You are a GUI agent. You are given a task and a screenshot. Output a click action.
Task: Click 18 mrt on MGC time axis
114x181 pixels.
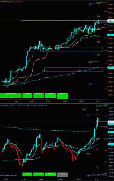point(65,102)
